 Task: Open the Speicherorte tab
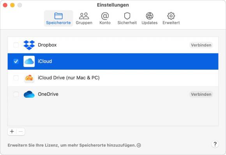(x=58, y=18)
